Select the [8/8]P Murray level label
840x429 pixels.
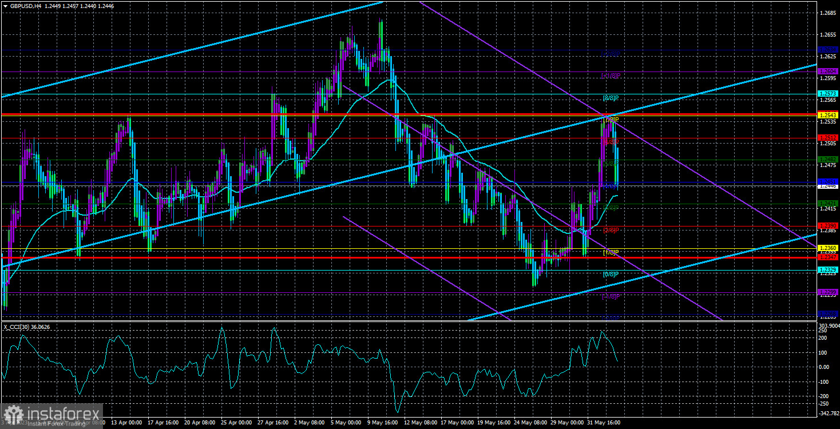[611, 98]
